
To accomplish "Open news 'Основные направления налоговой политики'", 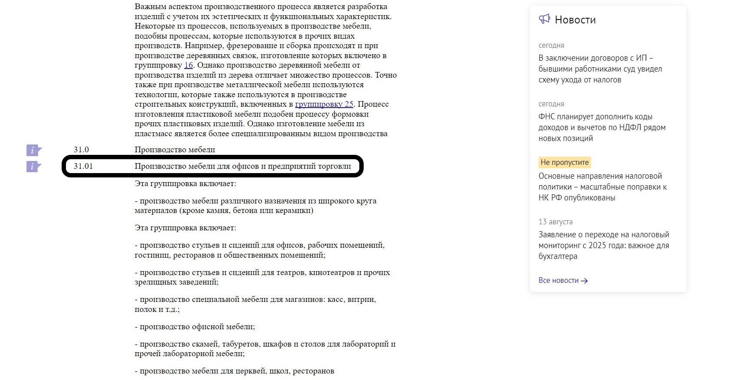I will 602,187.
